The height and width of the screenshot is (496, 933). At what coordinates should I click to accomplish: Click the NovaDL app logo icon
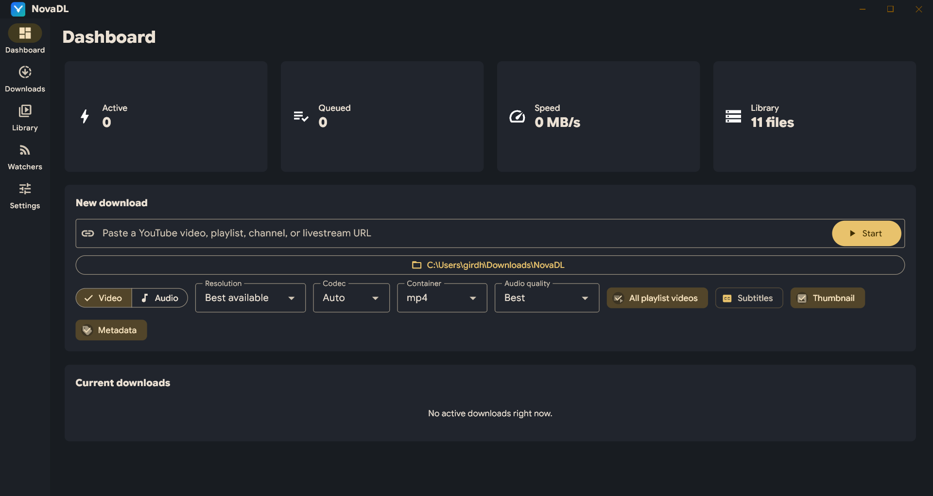[18, 9]
